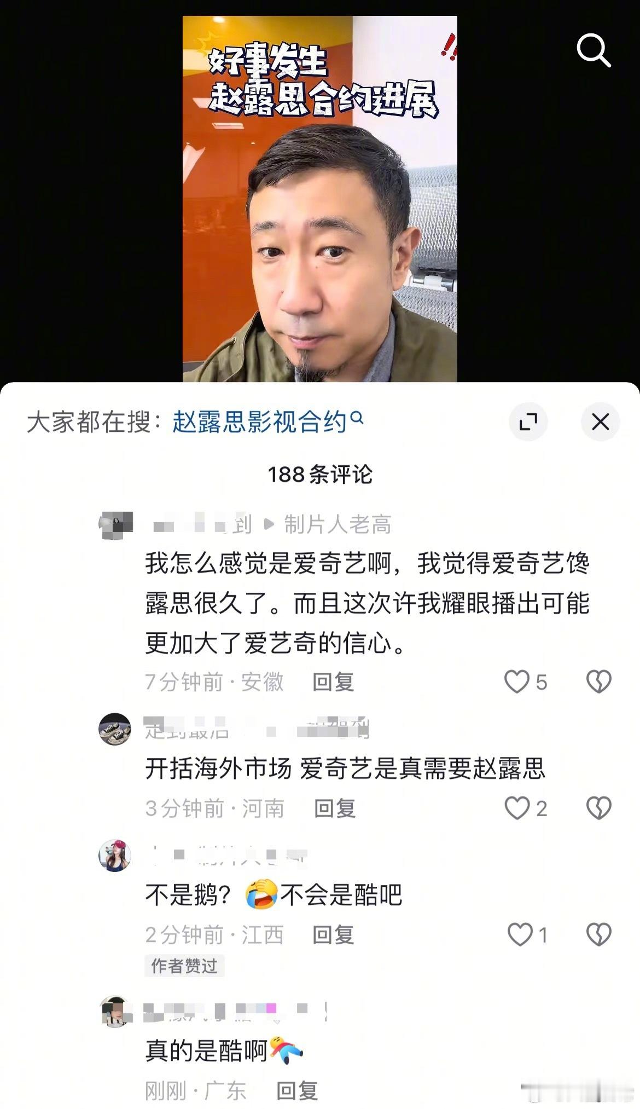Reply to the 刚刚 广东 comment
The image size is (640, 1109).
[x=297, y=1090]
